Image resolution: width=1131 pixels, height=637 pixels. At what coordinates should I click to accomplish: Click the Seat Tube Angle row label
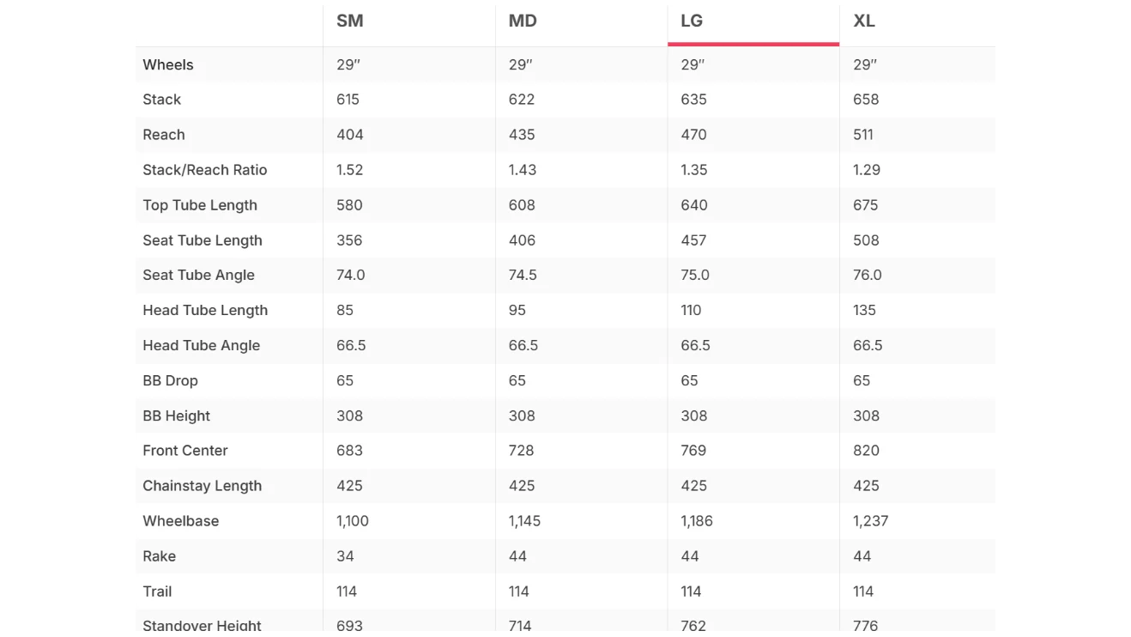[x=199, y=276]
